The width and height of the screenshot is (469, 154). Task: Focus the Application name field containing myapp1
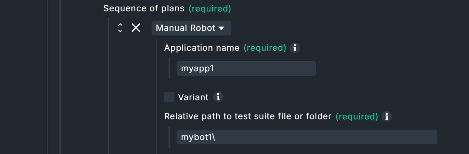pyautogui.click(x=246, y=68)
